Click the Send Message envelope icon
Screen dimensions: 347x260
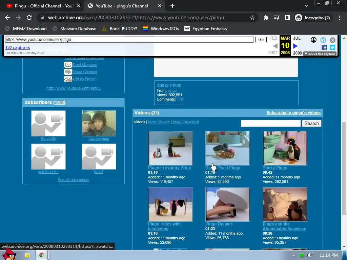(68, 65)
